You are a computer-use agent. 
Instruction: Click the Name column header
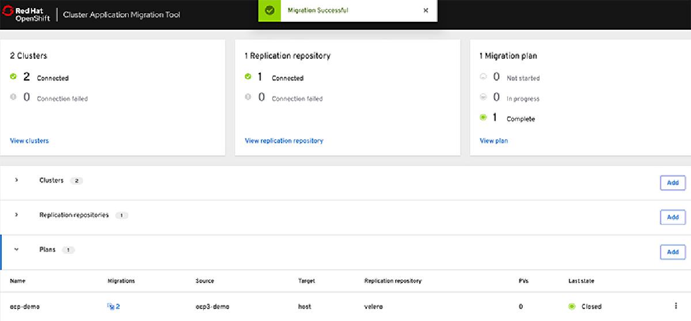click(x=18, y=281)
